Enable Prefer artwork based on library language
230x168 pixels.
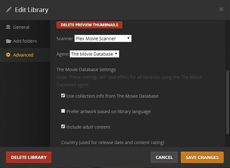63,111
